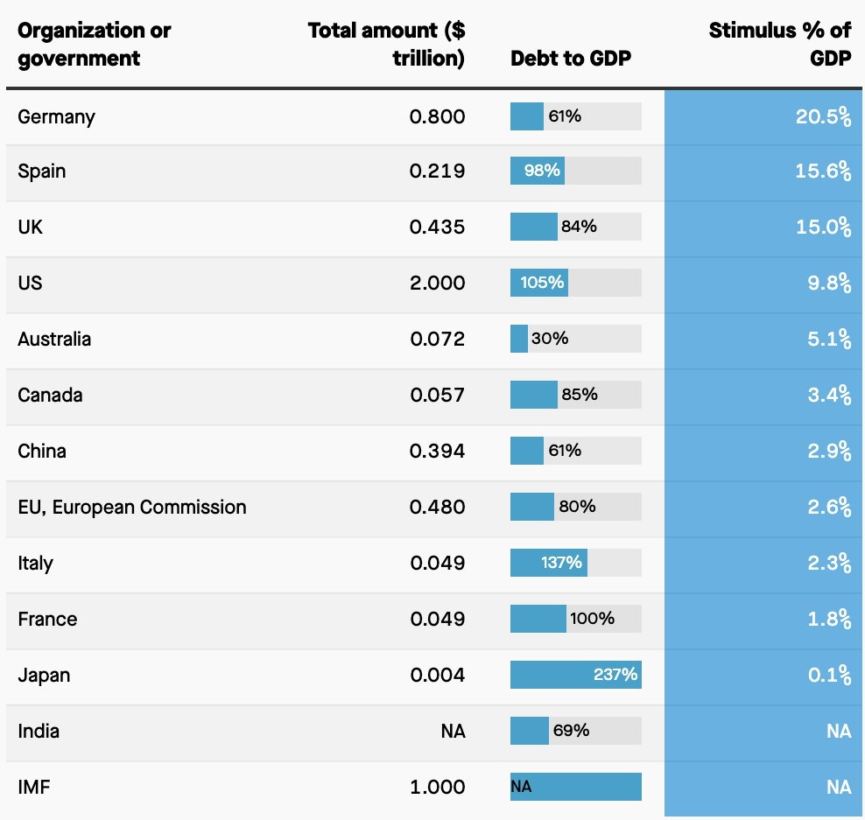Click the US 105% debt bar

coord(539,283)
